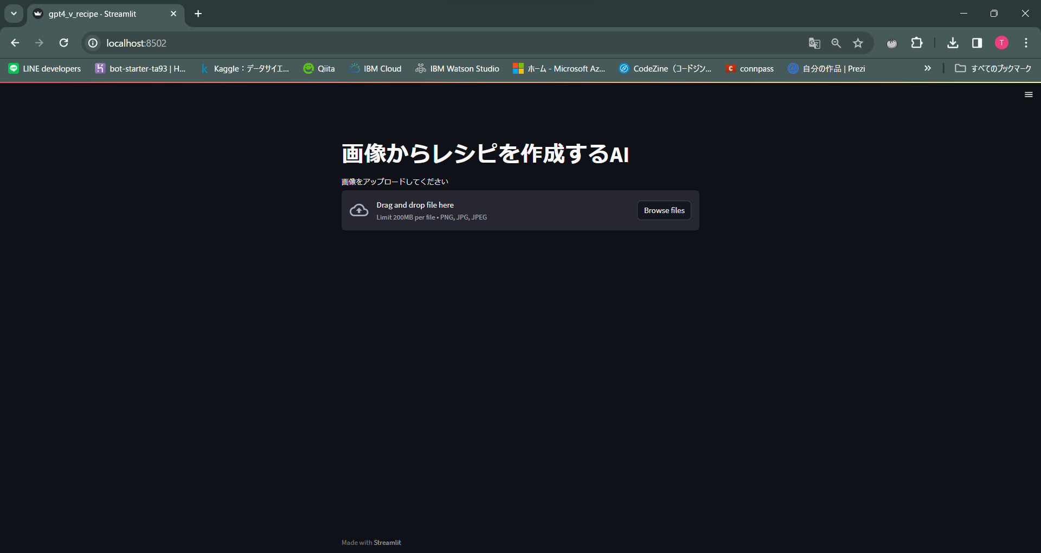Toggle the browser side panel
Image resolution: width=1041 pixels, height=553 pixels.
(977, 43)
